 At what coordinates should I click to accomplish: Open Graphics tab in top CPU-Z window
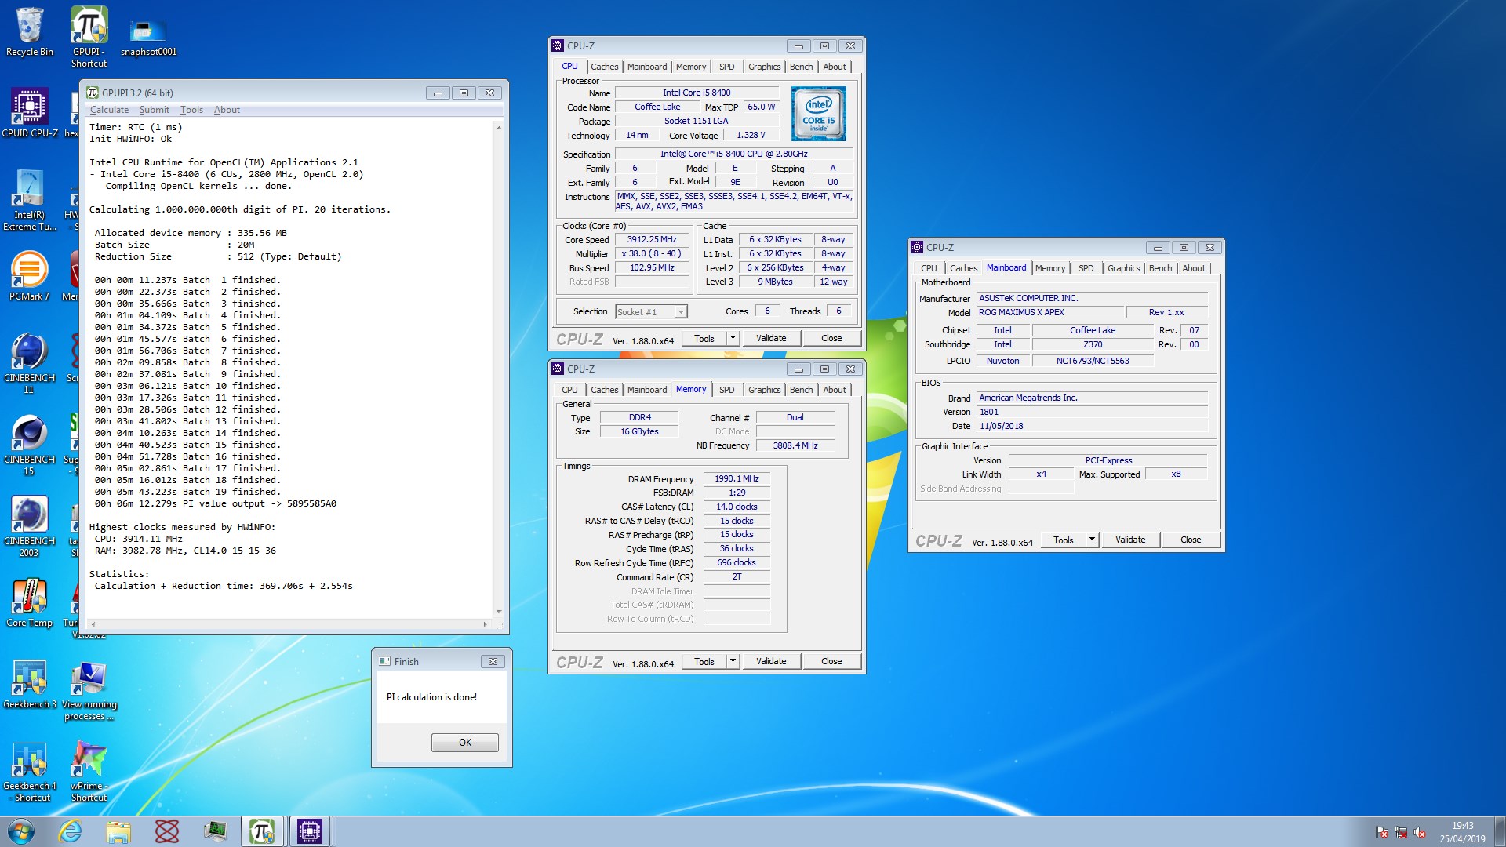point(764,67)
